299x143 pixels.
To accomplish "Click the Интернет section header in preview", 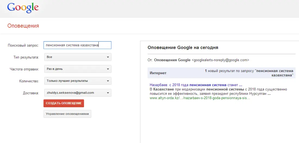I will [x=158, y=73].
